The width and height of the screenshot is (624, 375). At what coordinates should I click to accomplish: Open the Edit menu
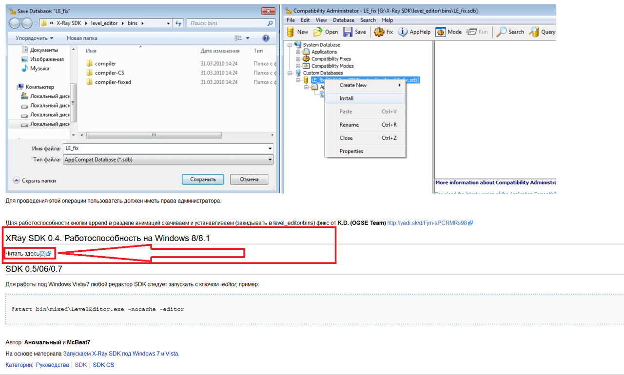pyautogui.click(x=305, y=20)
